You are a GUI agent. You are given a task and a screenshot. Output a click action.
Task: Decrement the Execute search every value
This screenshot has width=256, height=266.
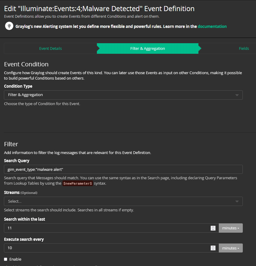pos(213,249)
